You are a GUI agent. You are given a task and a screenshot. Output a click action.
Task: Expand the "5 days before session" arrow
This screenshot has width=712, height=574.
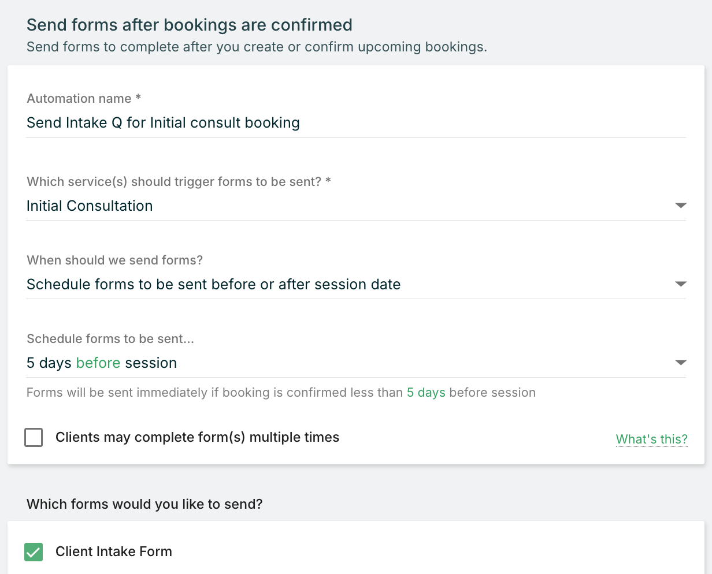(x=681, y=363)
